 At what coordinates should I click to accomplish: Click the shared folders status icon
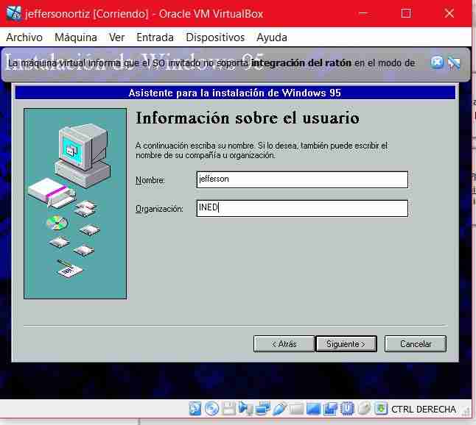[x=297, y=409]
